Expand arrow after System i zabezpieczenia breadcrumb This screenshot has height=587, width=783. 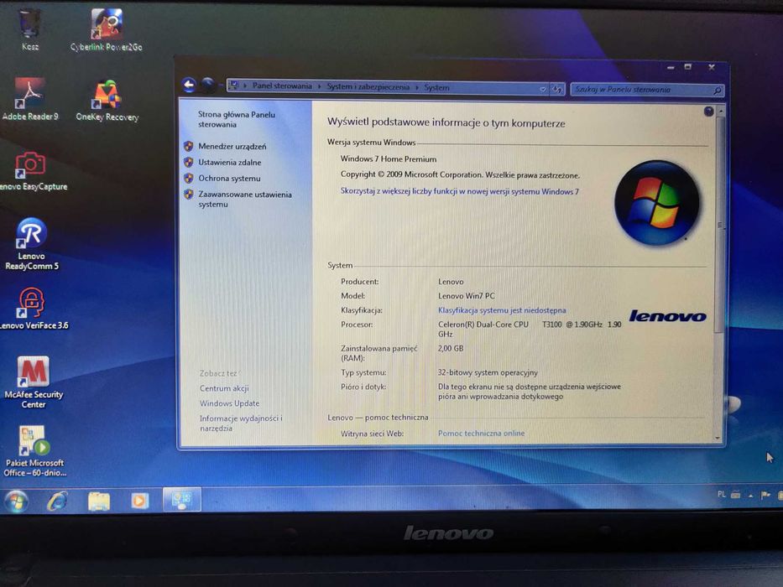pyautogui.click(x=416, y=87)
